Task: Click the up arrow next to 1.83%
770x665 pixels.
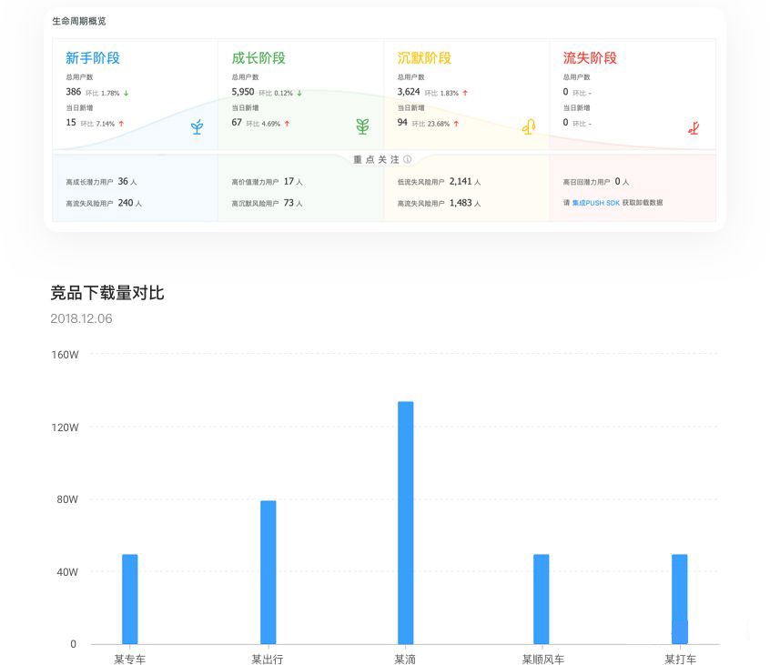Action: tap(464, 94)
